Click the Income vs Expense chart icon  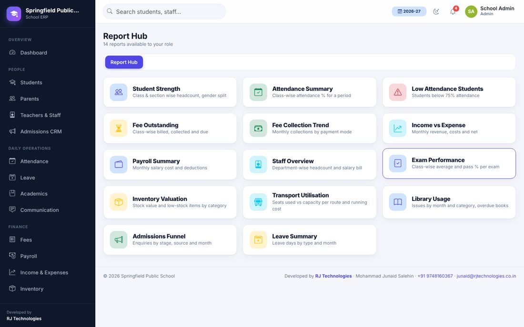(x=398, y=128)
